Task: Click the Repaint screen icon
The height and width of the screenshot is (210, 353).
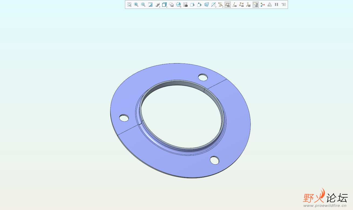Action: pos(150,5)
